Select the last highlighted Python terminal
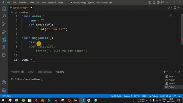The height and width of the screenshot is (103, 183). point(173,87)
